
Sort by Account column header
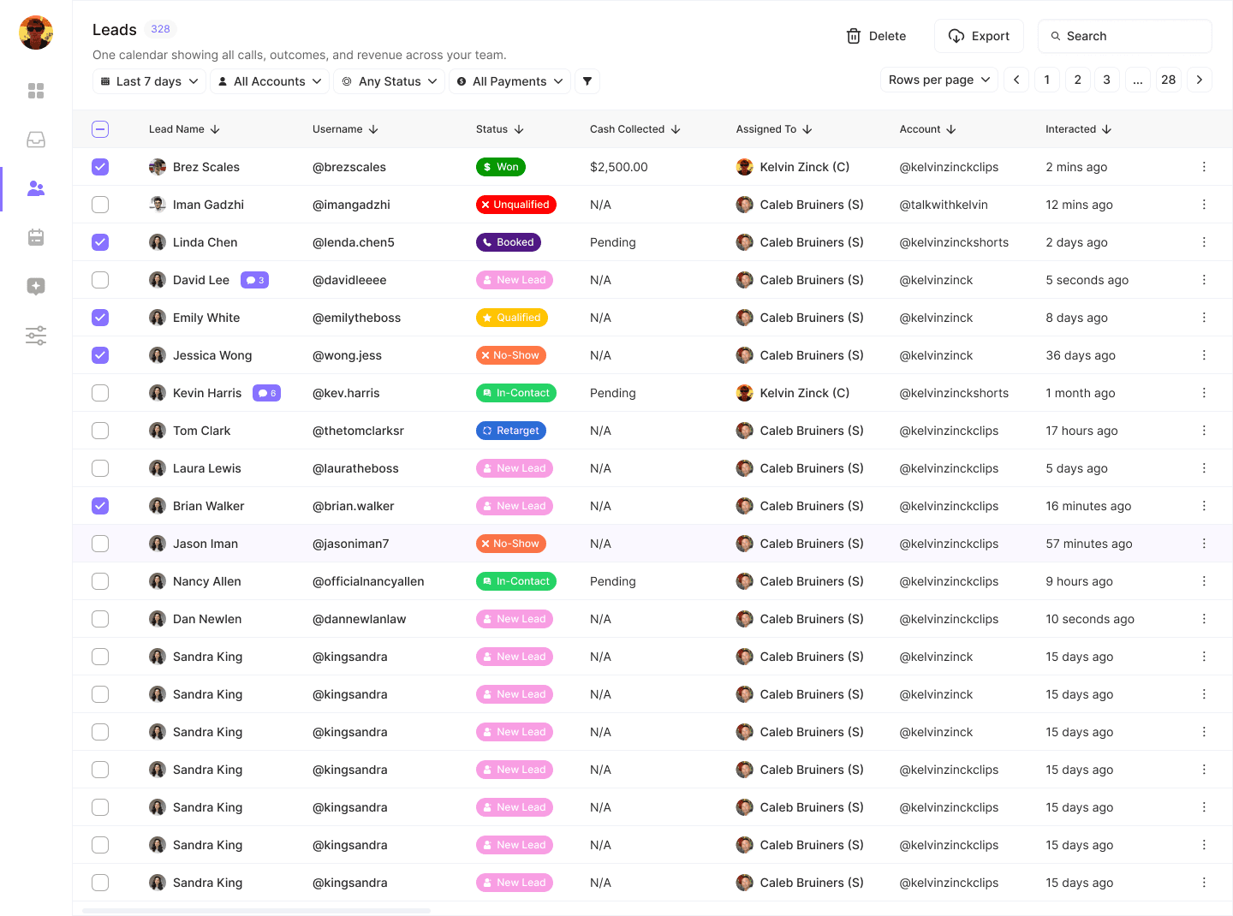[x=927, y=129]
